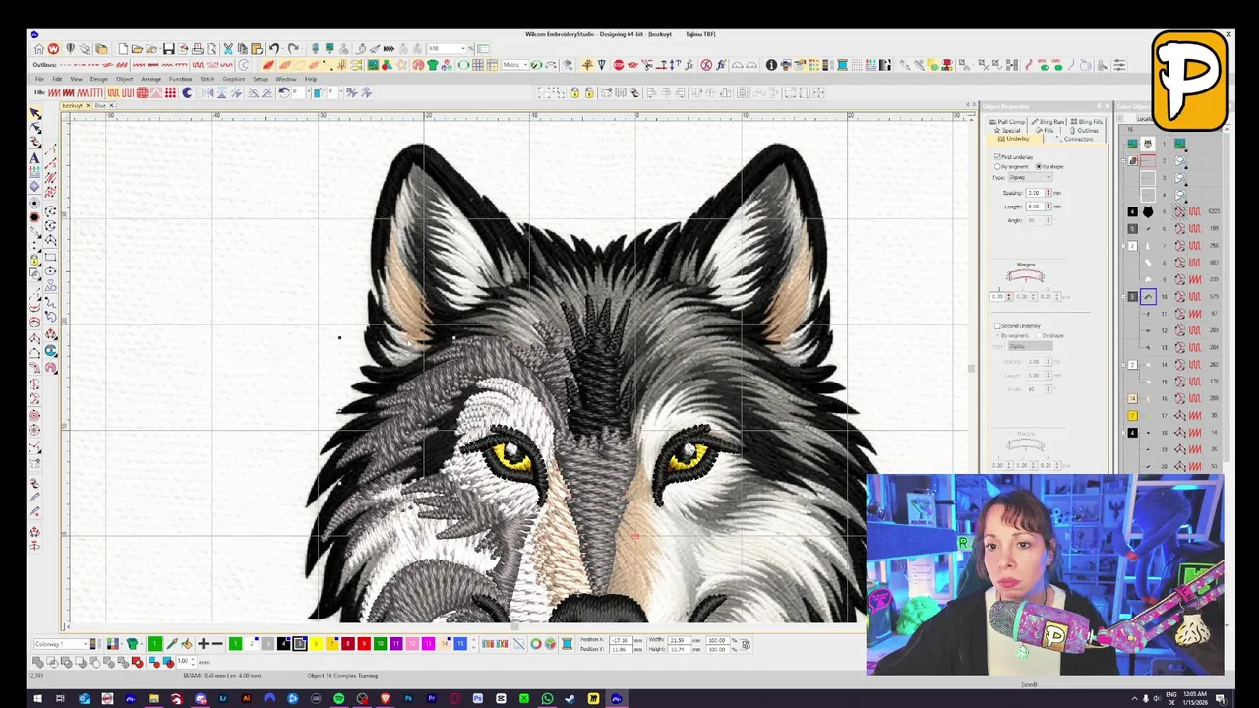Select black color 4 in palette

coord(284,644)
